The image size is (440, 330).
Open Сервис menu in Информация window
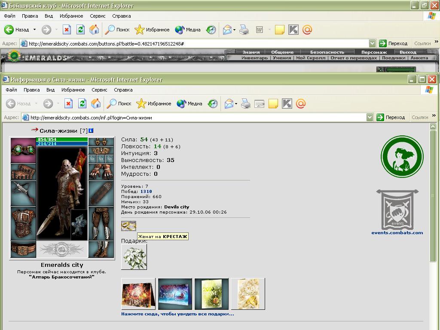point(99,90)
